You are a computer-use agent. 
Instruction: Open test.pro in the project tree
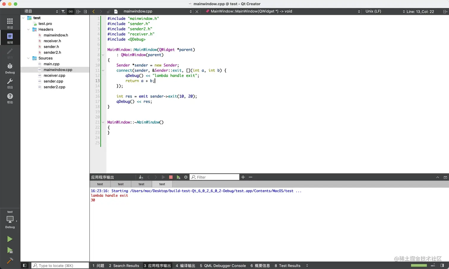tap(45, 24)
